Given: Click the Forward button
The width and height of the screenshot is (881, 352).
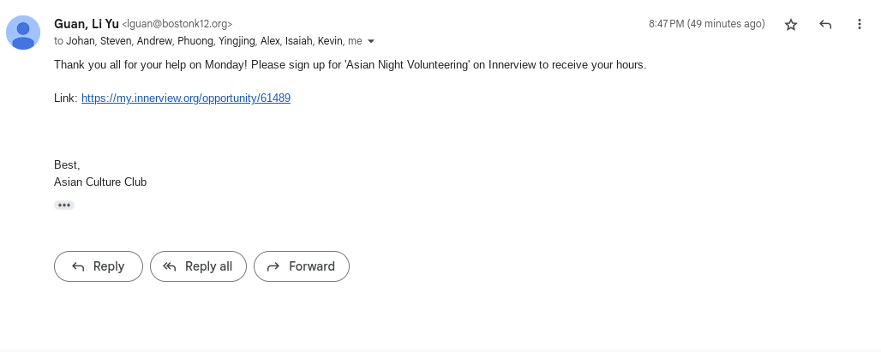Looking at the screenshot, I should point(301,266).
